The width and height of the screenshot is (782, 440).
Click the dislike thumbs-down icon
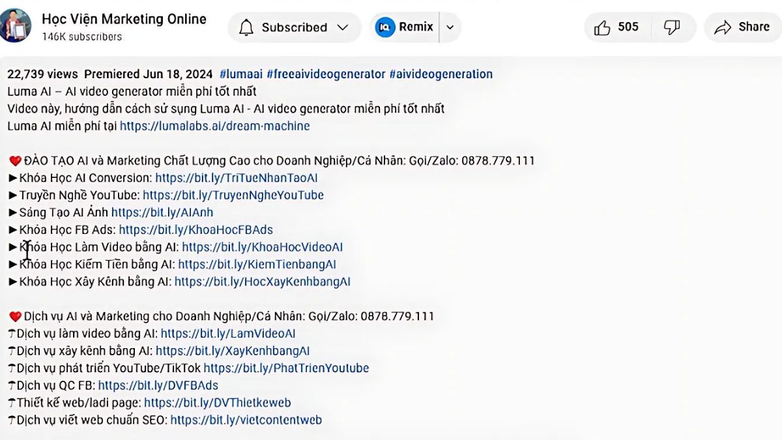pyautogui.click(x=672, y=27)
